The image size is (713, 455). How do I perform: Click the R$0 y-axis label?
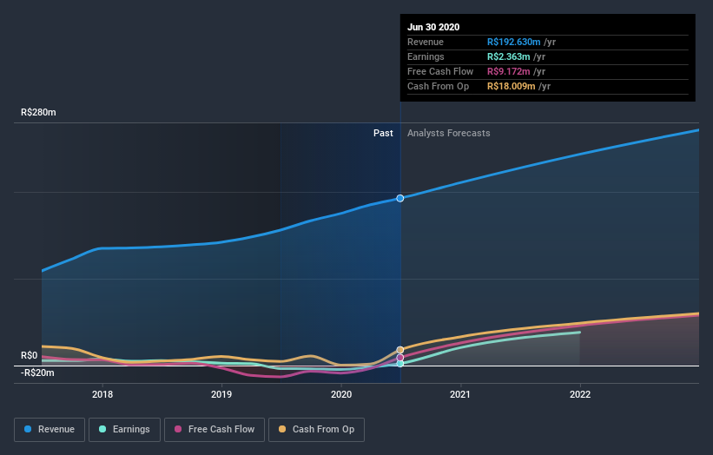[30, 355]
